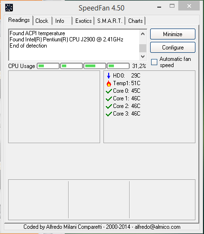Open the S.M.A.R.T. tab
This screenshot has width=204, height=234.
(110, 21)
